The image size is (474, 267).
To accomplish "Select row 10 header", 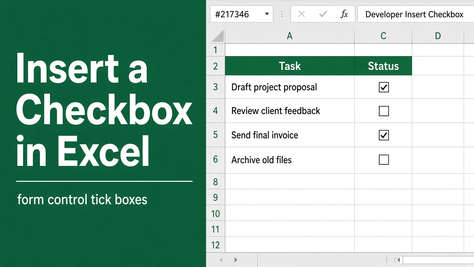I will 216,213.
